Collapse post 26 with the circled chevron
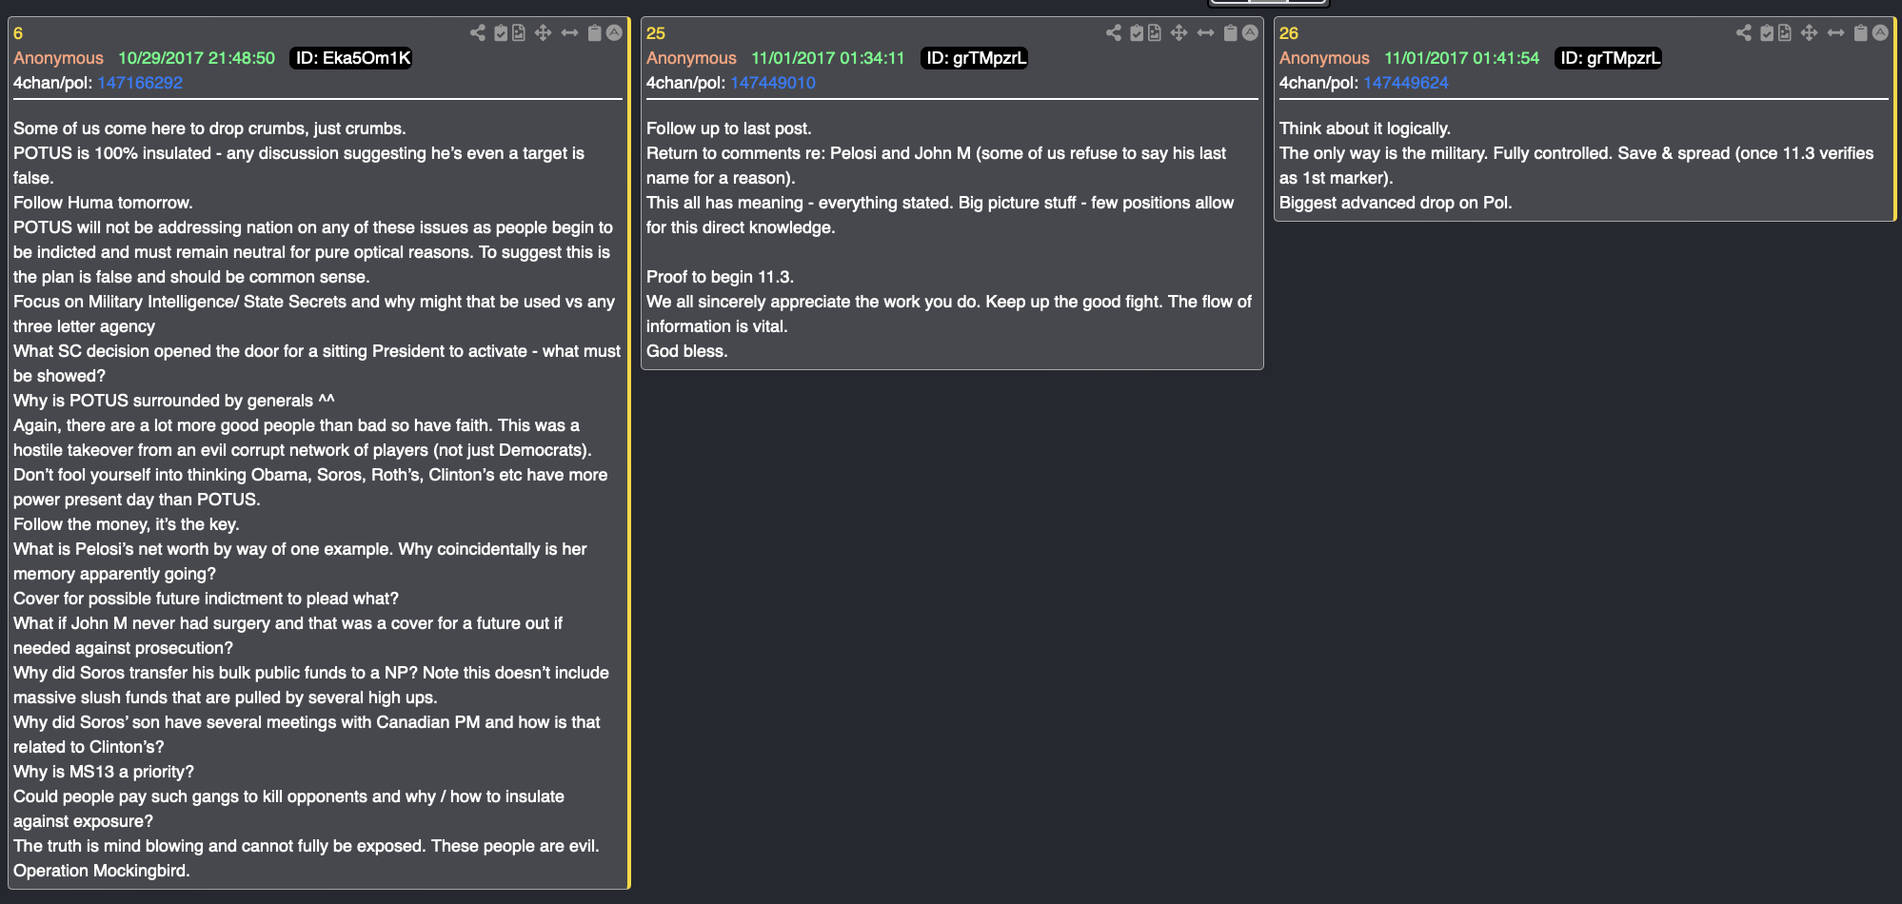The height and width of the screenshot is (904, 1902). [x=1880, y=33]
